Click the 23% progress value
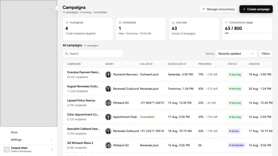The width and height of the screenshot is (278, 156). [x=201, y=103]
